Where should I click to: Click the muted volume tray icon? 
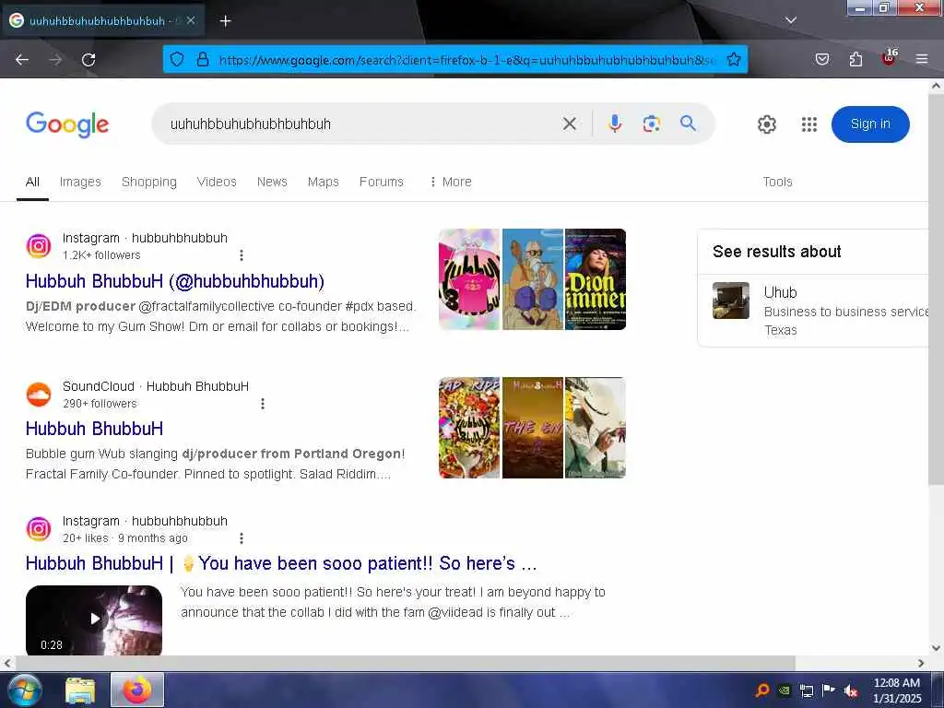tap(851, 690)
